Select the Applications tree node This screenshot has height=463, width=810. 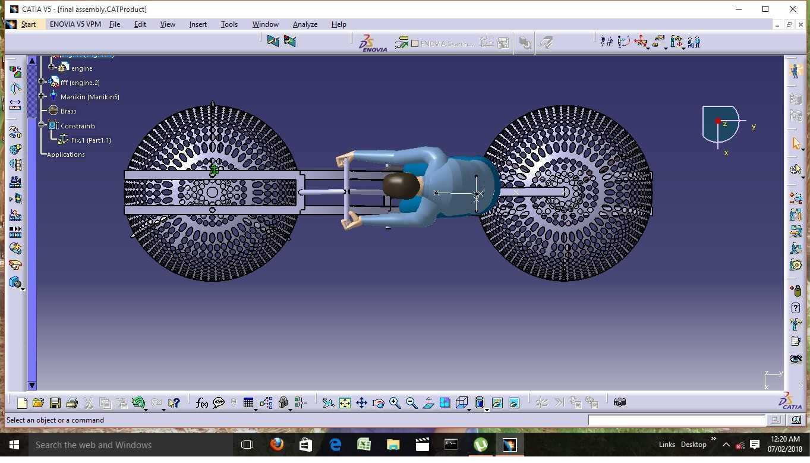pyautogui.click(x=65, y=155)
